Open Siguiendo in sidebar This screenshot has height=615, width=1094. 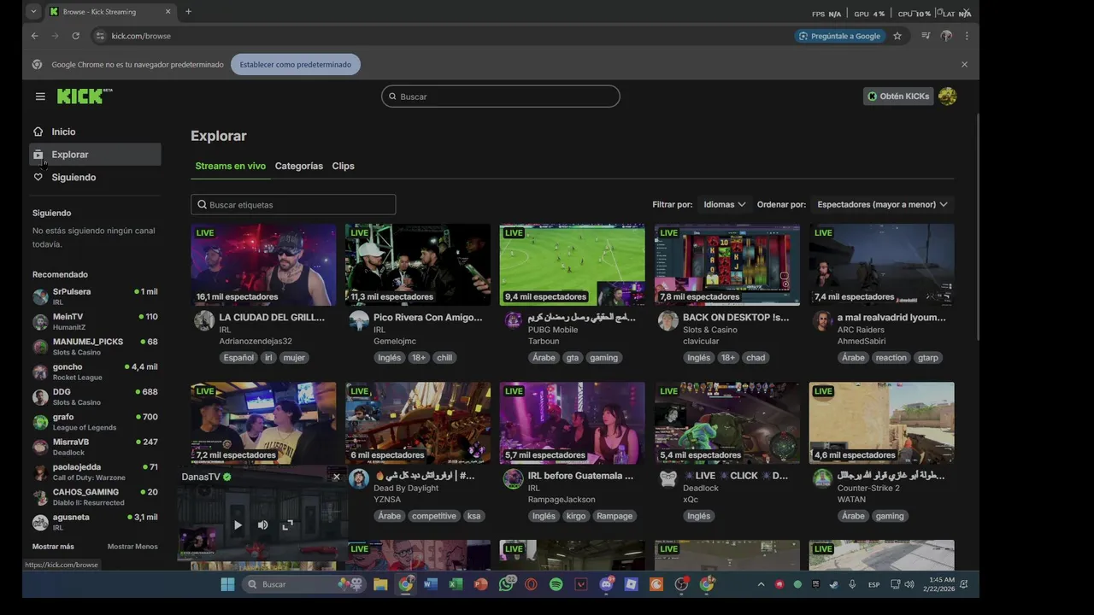tap(95, 177)
